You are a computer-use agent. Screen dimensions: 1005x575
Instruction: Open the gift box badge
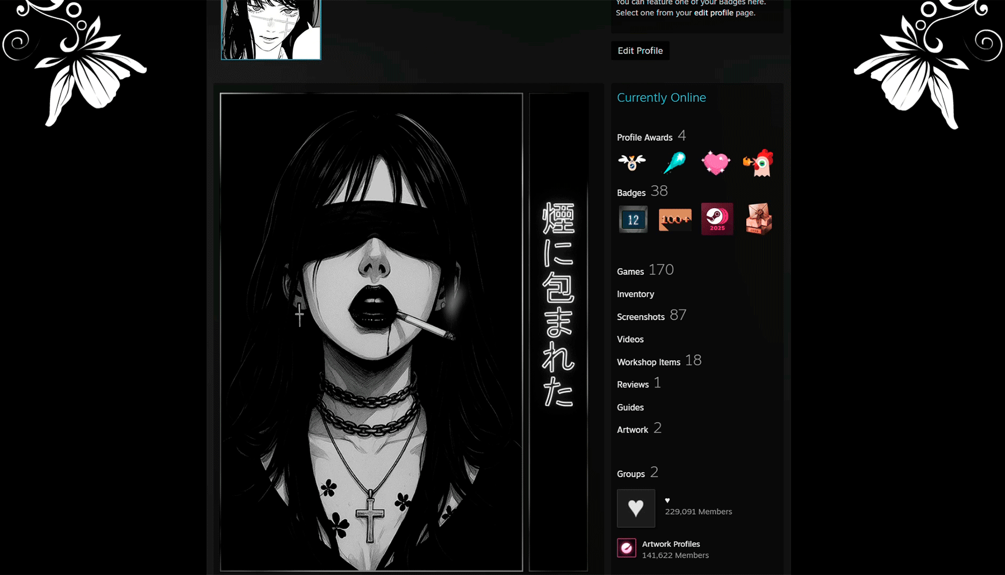tap(759, 219)
